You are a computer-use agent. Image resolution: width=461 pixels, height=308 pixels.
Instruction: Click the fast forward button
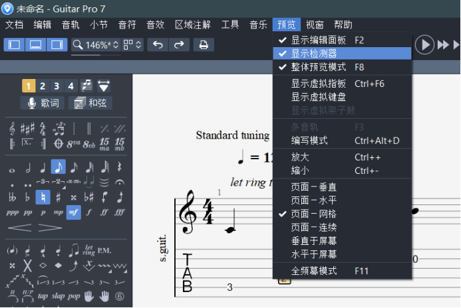coord(443,45)
